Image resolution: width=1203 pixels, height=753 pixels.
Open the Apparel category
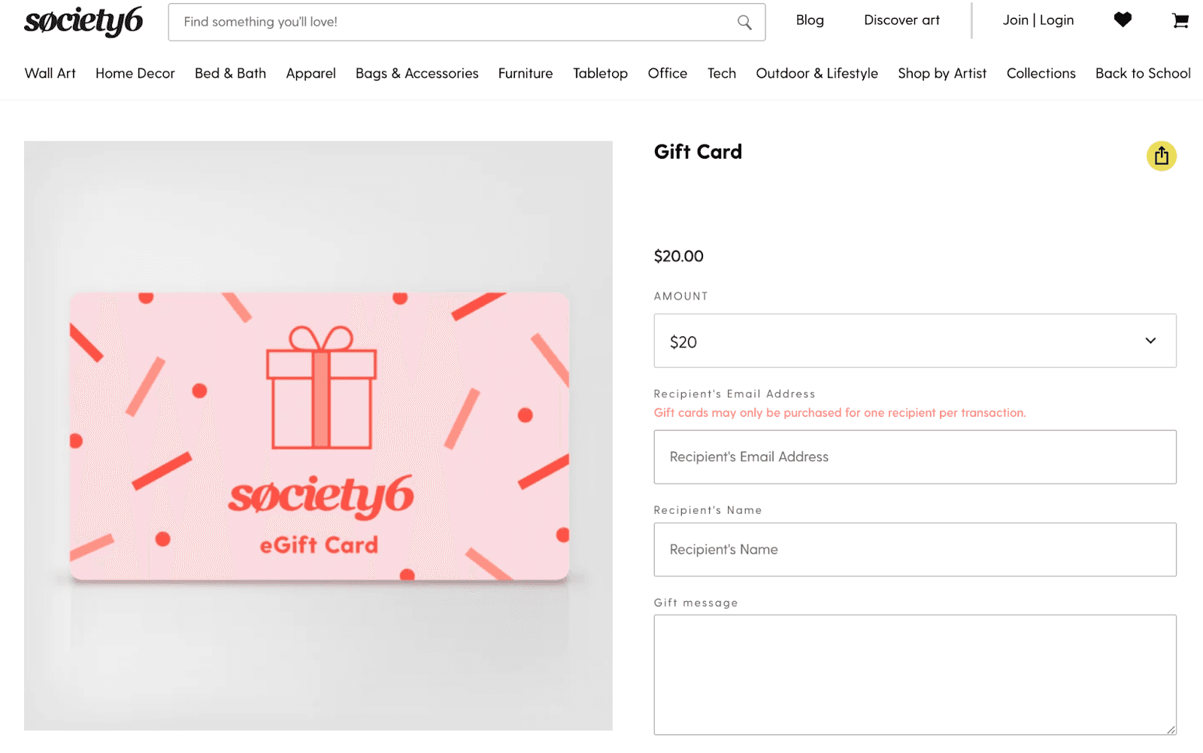(x=310, y=73)
